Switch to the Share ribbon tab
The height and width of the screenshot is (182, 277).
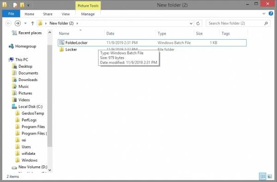(x=48, y=14)
